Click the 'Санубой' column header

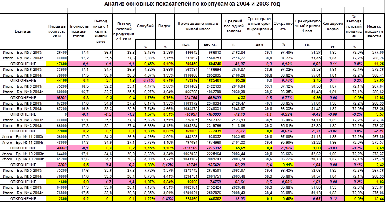point(145,25)
